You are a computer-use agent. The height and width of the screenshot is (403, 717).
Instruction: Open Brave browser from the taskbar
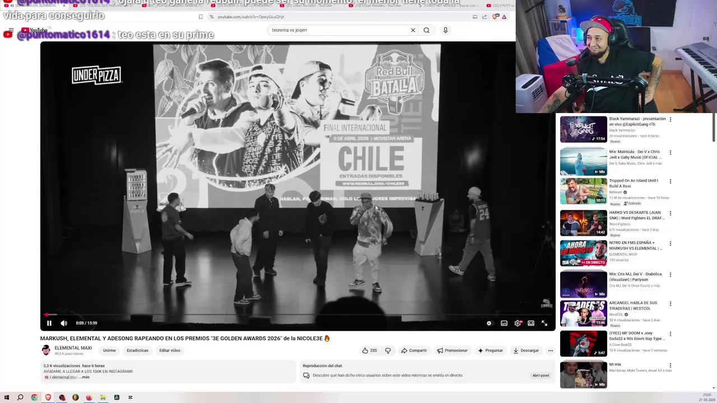48,397
